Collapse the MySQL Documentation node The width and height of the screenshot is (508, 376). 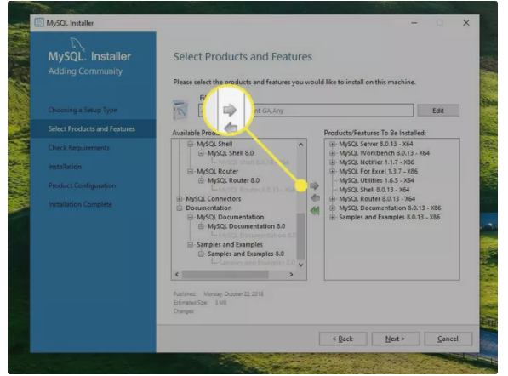point(190,217)
